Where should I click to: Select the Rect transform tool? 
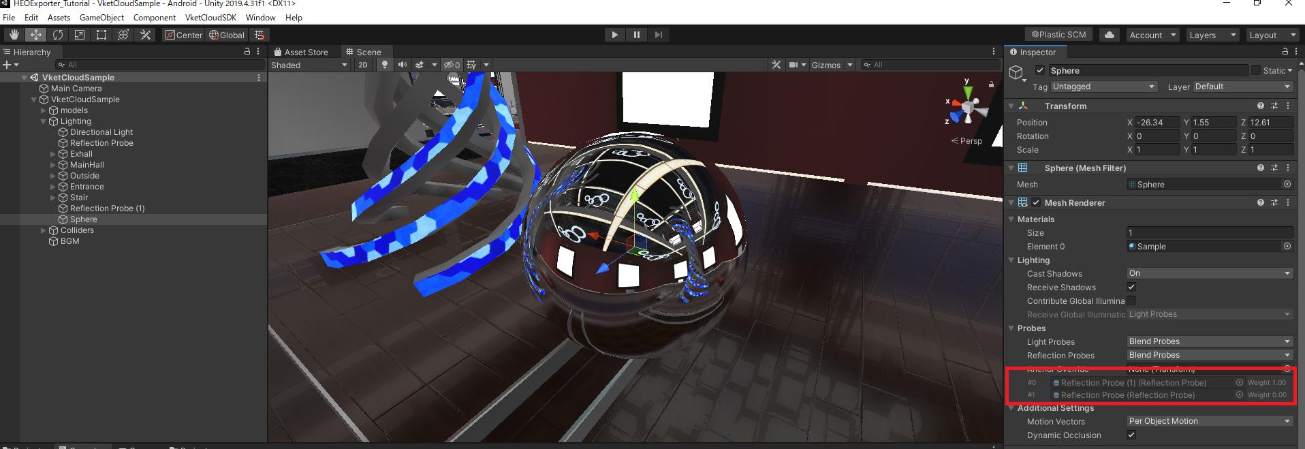[101, 35]
